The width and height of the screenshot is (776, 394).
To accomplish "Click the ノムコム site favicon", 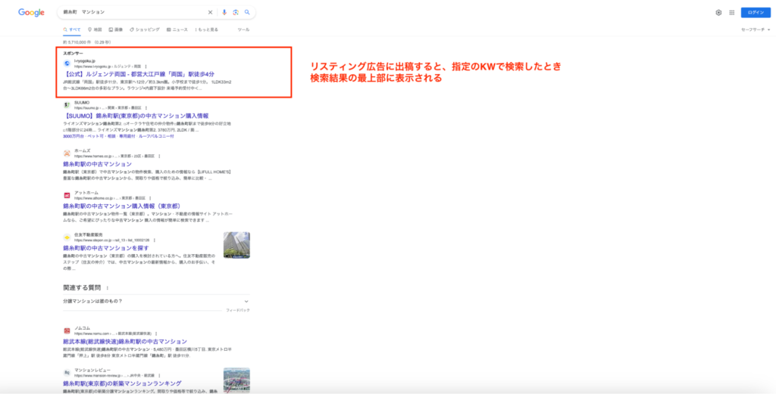I will (67, 330).
